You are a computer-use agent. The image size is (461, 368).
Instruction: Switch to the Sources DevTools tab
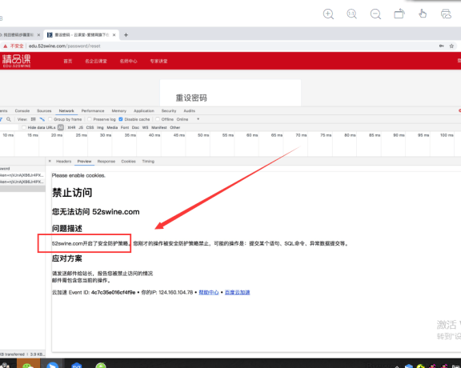click(x=44, y=111)
